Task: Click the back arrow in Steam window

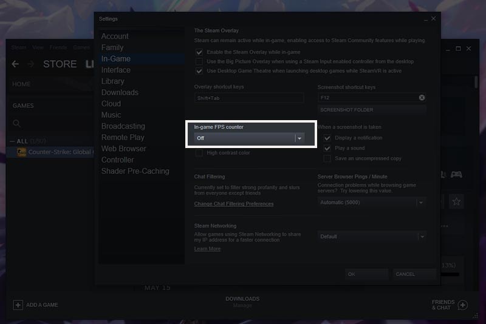Action: click(x=15, y=64)
